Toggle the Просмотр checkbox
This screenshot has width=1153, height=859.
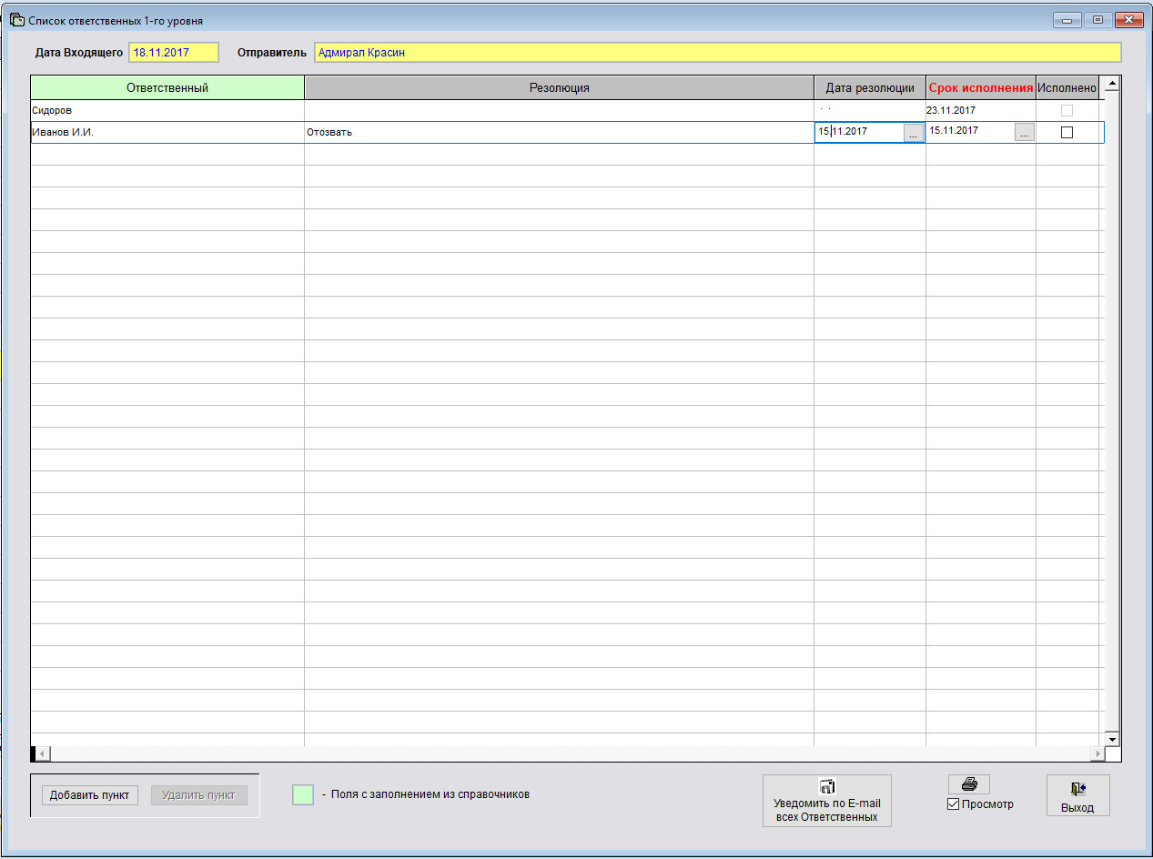[954, 804]
